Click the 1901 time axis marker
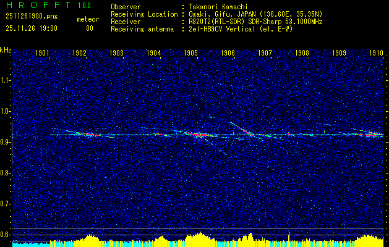 coord(42,52)
